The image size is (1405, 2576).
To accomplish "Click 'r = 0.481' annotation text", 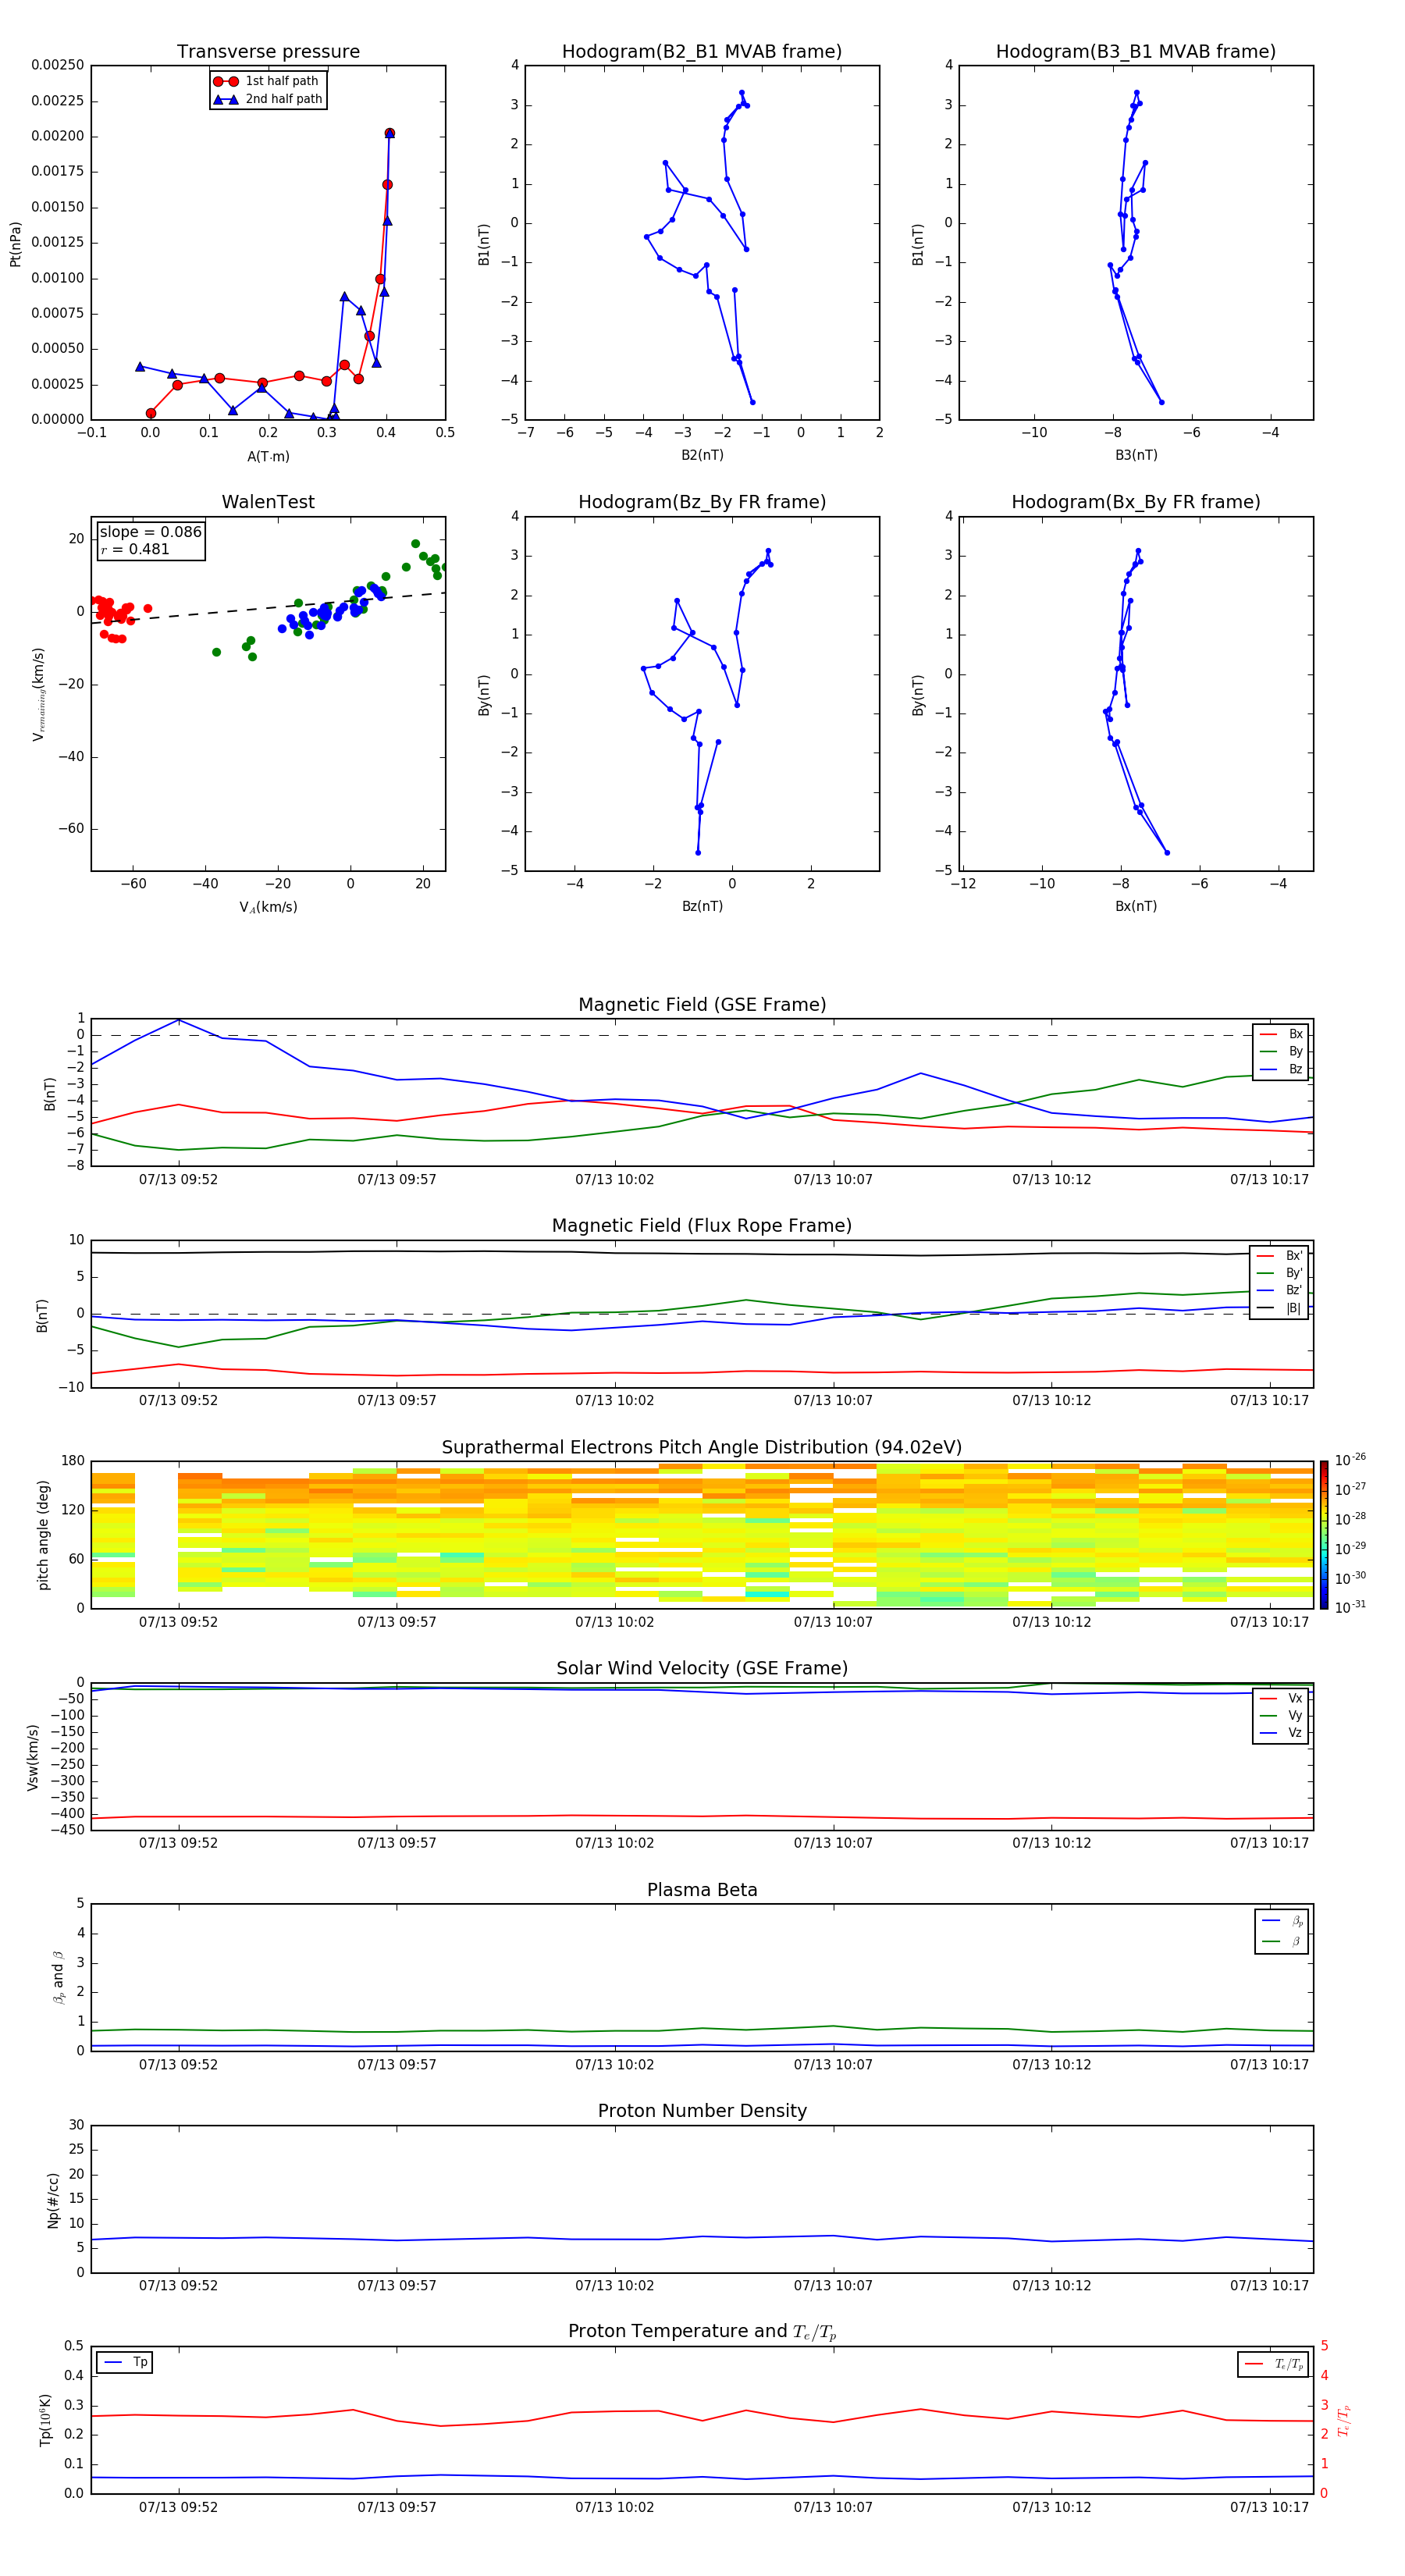I will pos(135,549).
